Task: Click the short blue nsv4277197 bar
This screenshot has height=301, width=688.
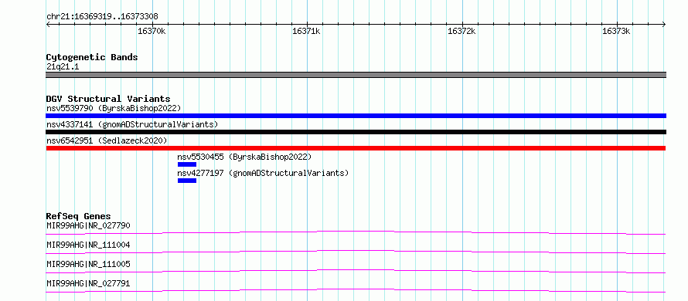Action: pos(187,181)
